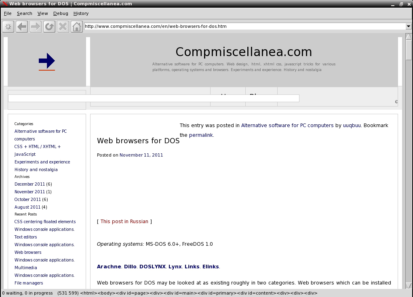This screenshot has height=297, width=413.
Task: Click the application icon in title bar
Action: pyautogui.click(x=5, y=4)
